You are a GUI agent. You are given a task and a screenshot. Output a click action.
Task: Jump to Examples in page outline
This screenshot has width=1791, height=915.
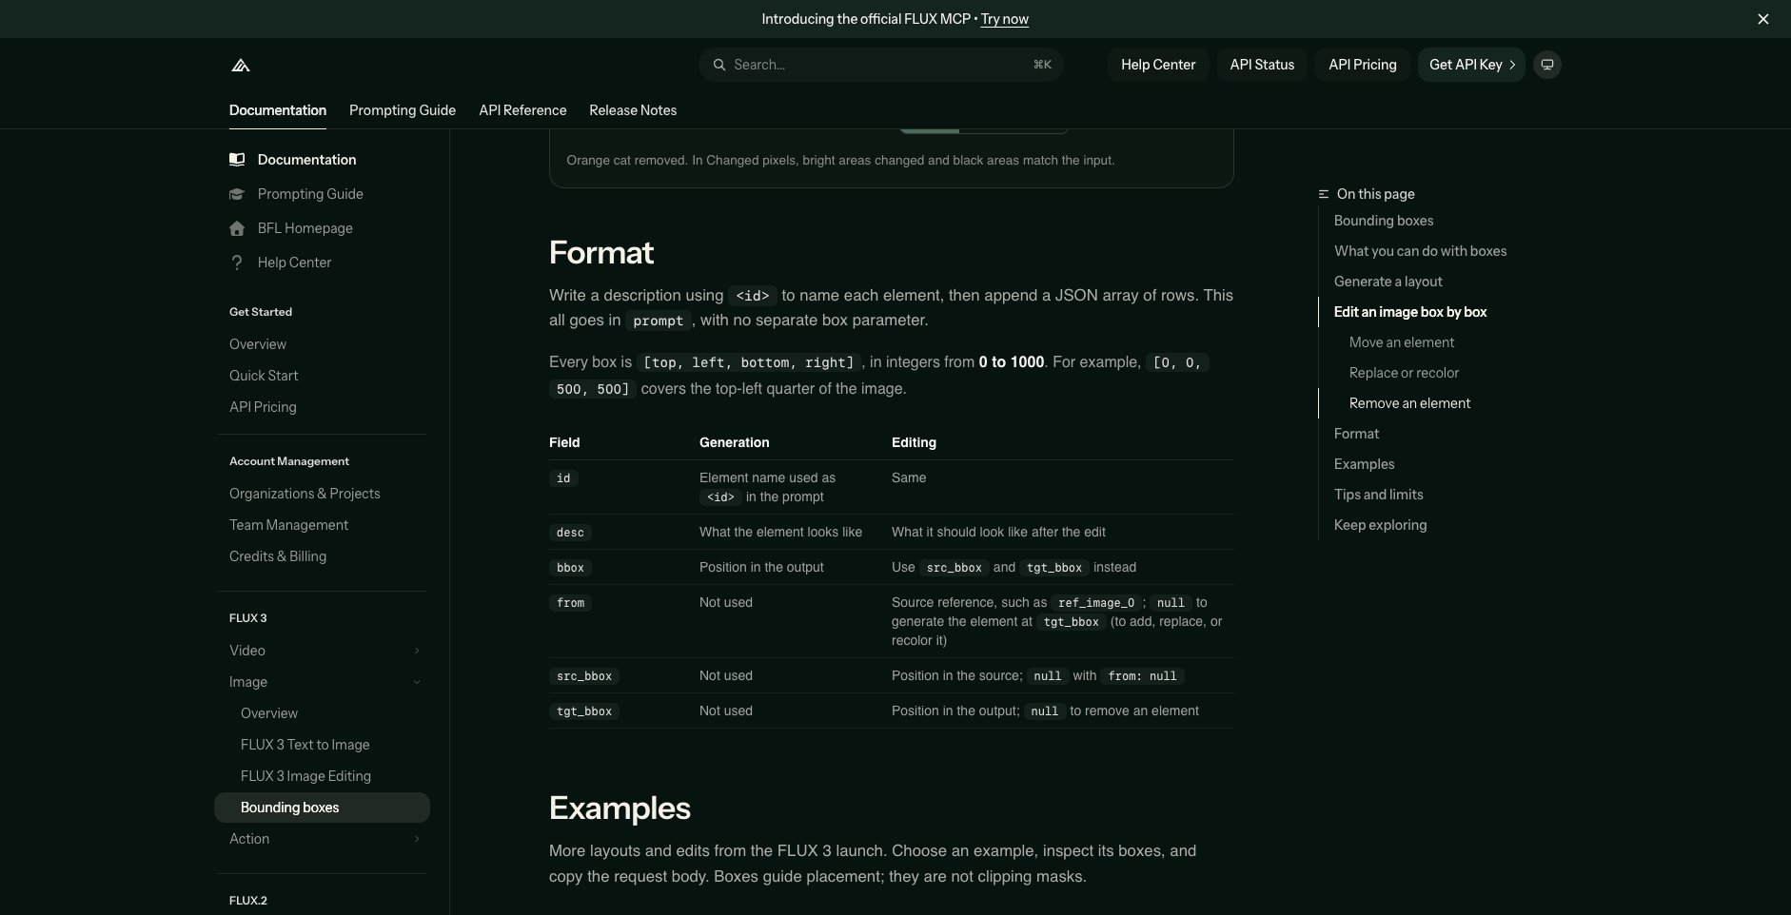coord(1364,464)
